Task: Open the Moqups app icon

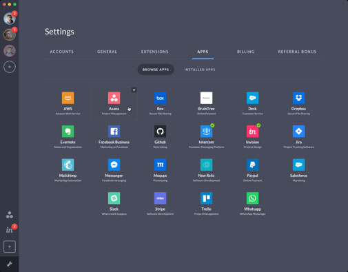Action: (160, 165)
